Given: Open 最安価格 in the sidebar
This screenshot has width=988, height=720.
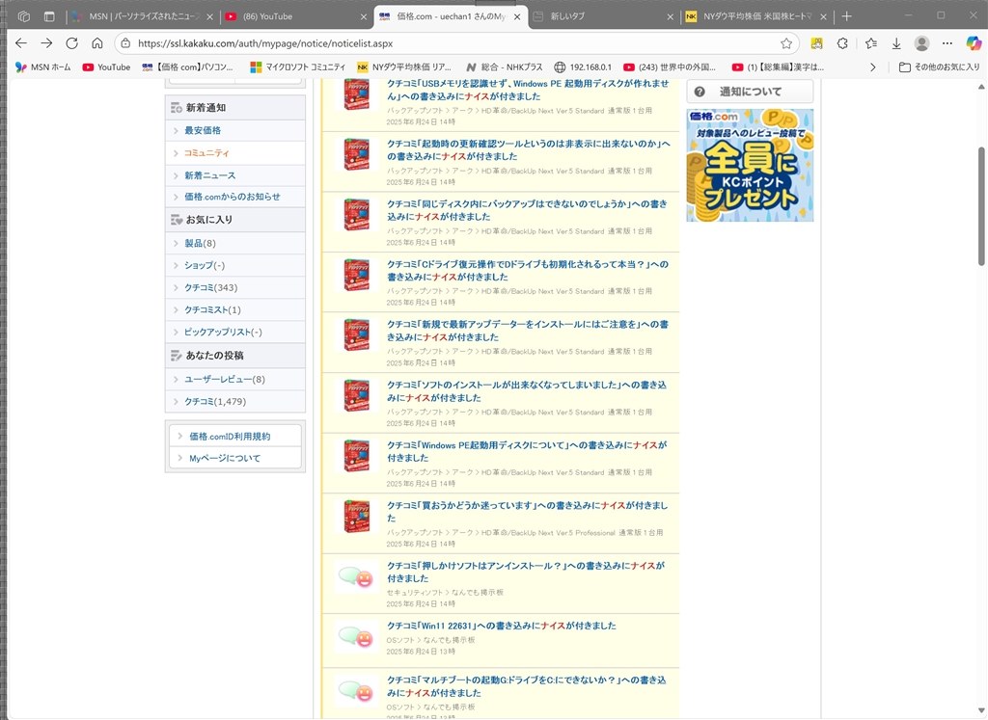Looking at the screenshot, I should [203, 130].
